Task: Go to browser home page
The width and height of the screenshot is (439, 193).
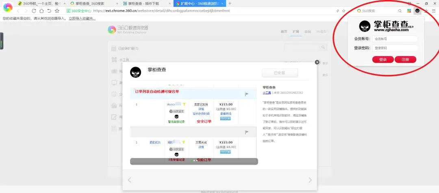Action: point(41,11)
